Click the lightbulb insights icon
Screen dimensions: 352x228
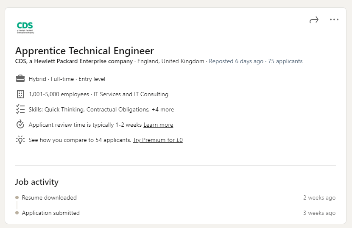click(x=20, y=140)
